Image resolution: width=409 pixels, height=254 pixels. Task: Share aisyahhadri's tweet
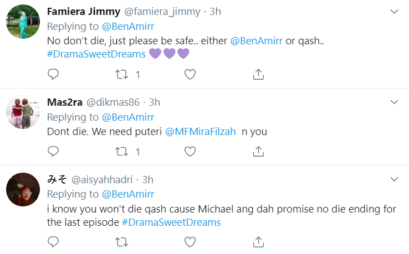(x=258, y=241)
